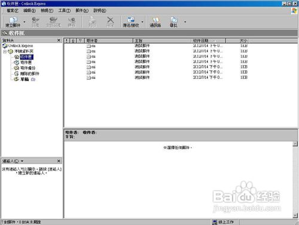The image size is (299, 225).
Task: Open the 檢視(V) View menu
Action: [47, 11]
